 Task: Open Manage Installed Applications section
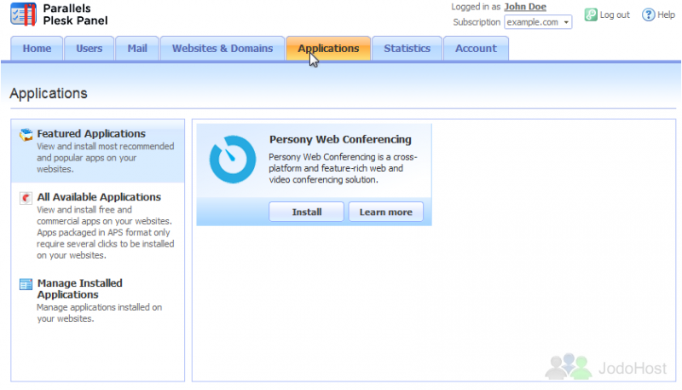79,288
